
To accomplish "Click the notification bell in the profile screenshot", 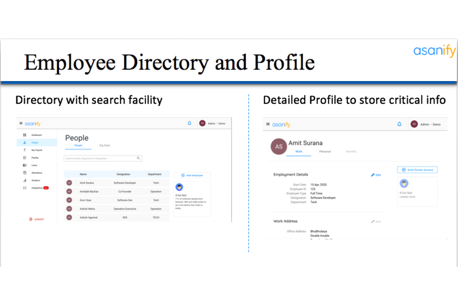I will pyautogui.click(x=399, y=124).
